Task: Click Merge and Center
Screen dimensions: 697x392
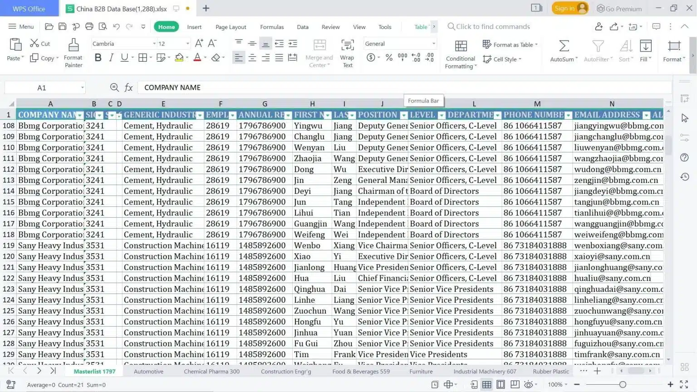Action: click(319, 54)
